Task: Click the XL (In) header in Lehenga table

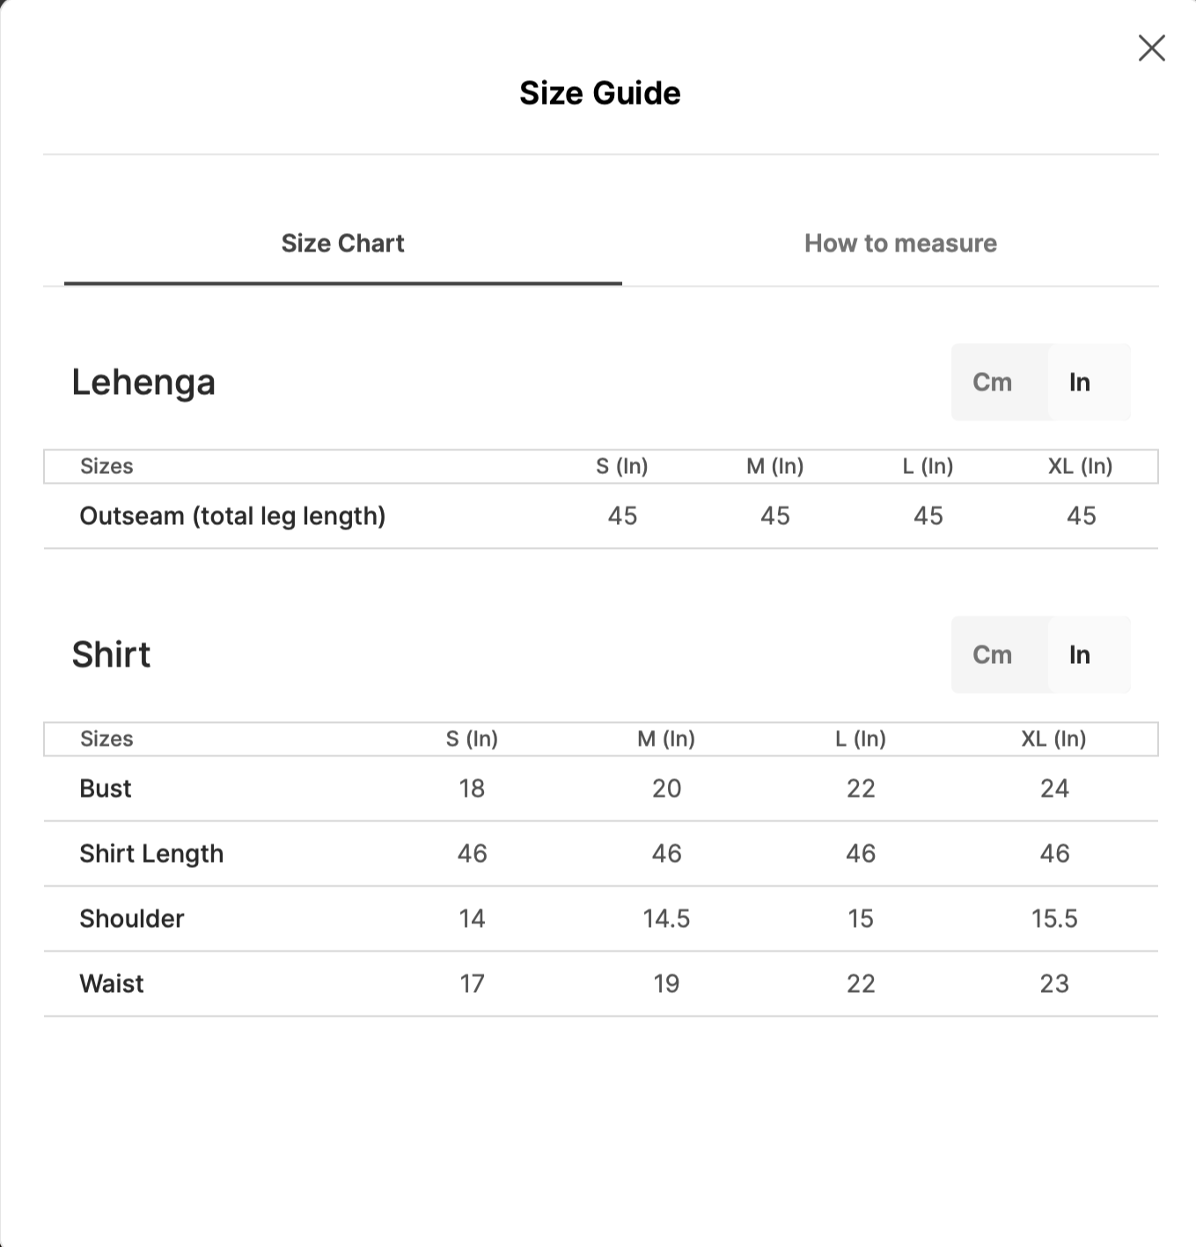Action: [1080, 466]
